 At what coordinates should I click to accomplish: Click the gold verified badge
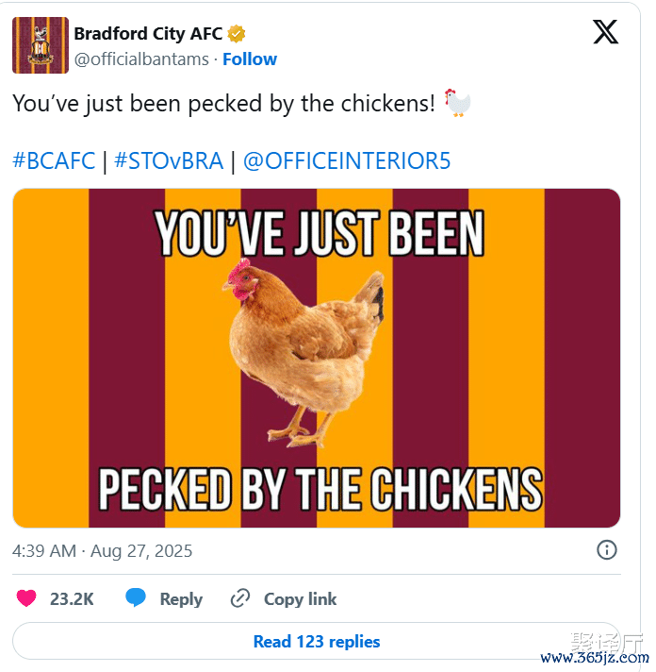coord(237,34)
